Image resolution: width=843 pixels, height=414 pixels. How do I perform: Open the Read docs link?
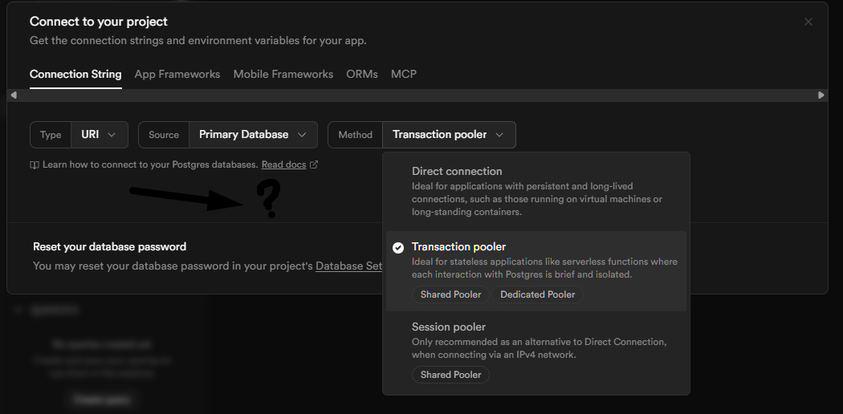283,164
